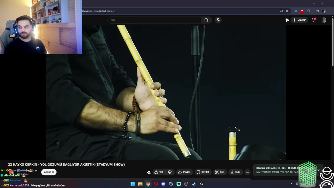
Task: Create a clip with the Klip button
Action: tap(220, 172)
